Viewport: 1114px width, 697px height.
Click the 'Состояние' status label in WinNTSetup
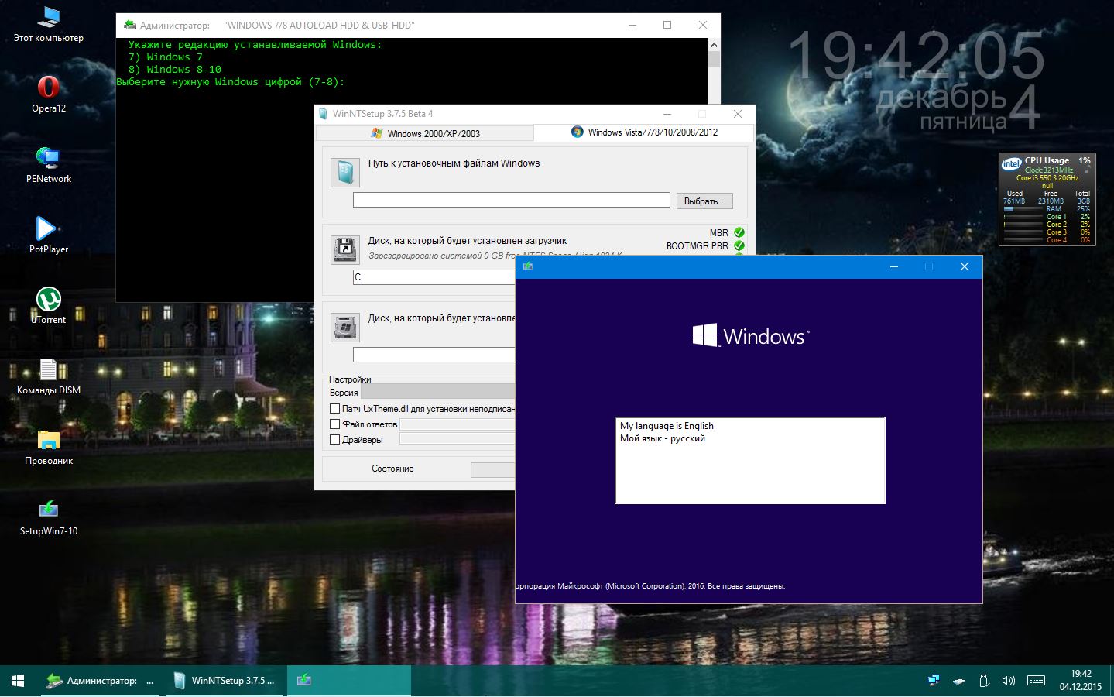click(x=392, y=469)
